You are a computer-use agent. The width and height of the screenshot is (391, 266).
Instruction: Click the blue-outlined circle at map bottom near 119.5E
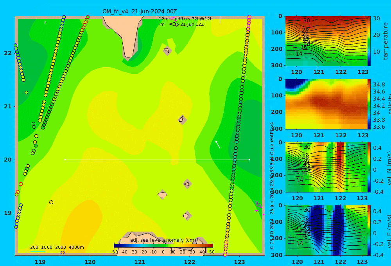point(63,253)
